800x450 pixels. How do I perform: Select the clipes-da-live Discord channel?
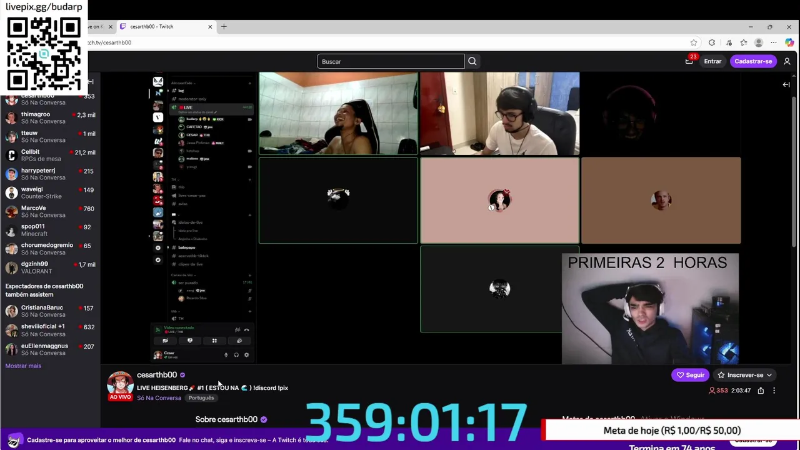(191, 264)
